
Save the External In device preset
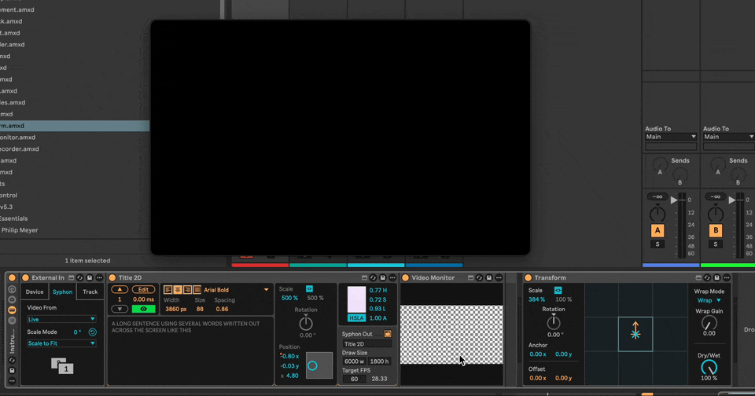point(89,277)
